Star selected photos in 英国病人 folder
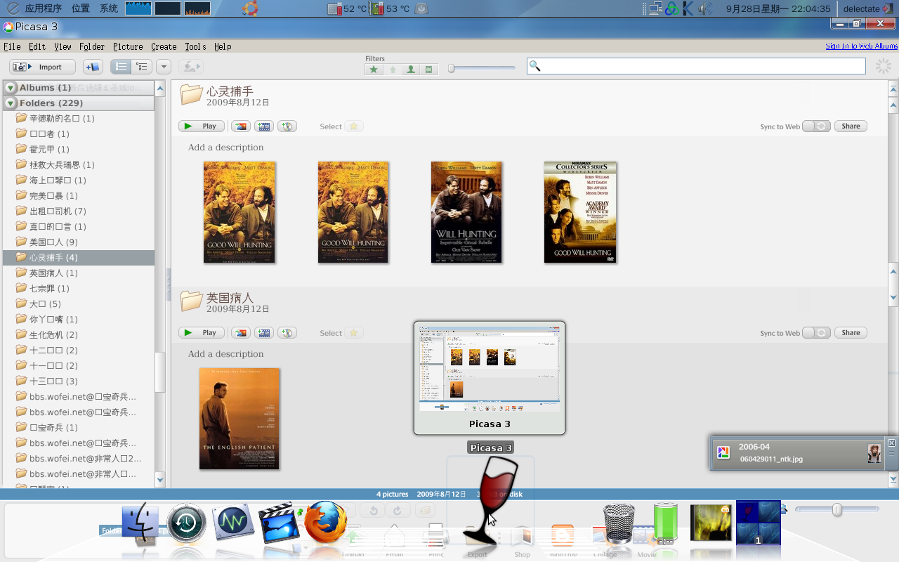Image resolution: width=899 pixels, height=562 pixels. pos(354,333)
